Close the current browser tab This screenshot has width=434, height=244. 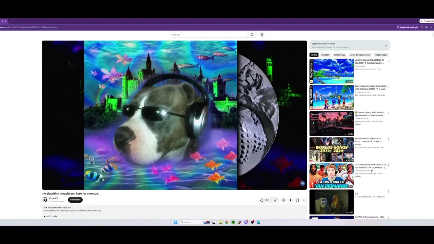click(x=6, y=21)
